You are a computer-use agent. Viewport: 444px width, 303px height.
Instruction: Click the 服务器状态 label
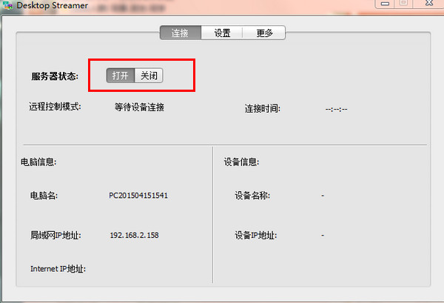pos(55,76)
